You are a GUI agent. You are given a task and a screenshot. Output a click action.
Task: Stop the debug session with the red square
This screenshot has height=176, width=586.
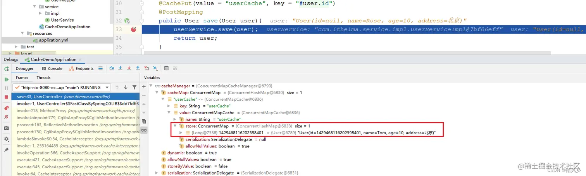[x=6, y=97]
